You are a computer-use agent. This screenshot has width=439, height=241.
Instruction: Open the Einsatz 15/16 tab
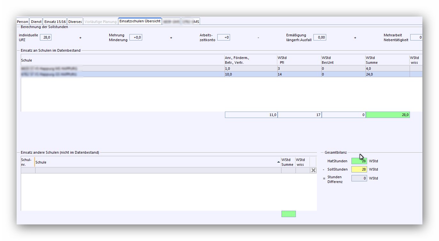(x=55, y=22)
